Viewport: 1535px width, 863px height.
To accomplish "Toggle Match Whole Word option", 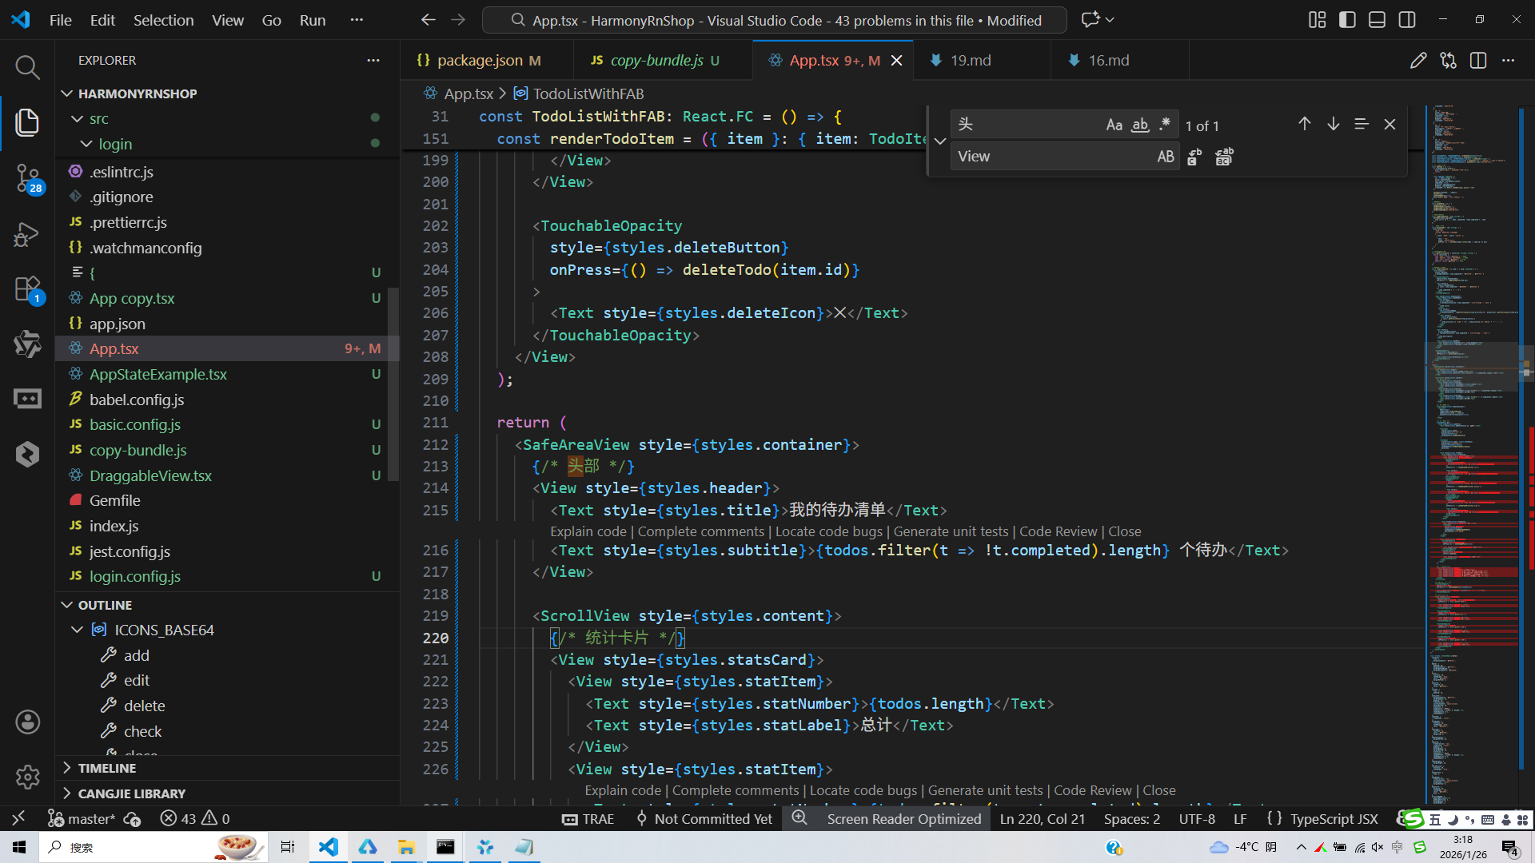I will tap(1140, 125).
